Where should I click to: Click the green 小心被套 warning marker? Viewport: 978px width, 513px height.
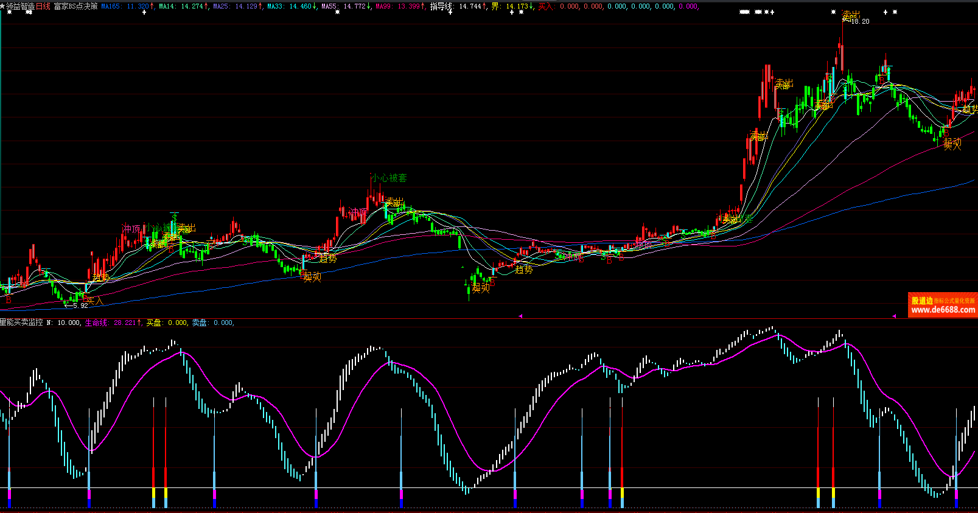389,178
